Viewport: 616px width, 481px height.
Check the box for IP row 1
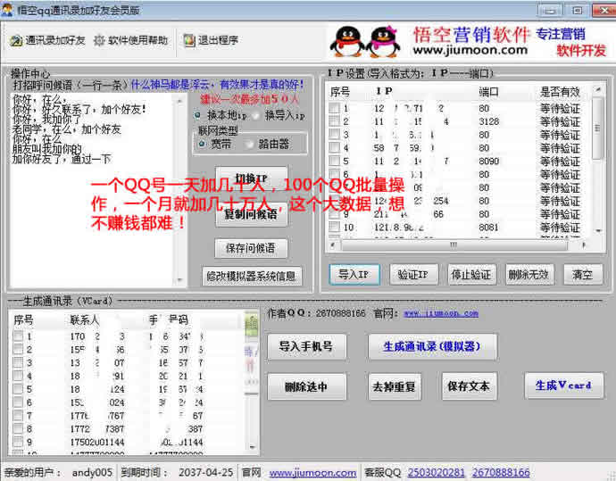tap(334, 108)
